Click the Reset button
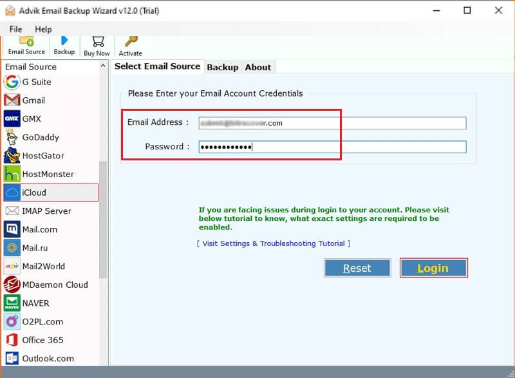Viewport: 515px width, 378px height. pyautogui.click(x=357, y=268)
